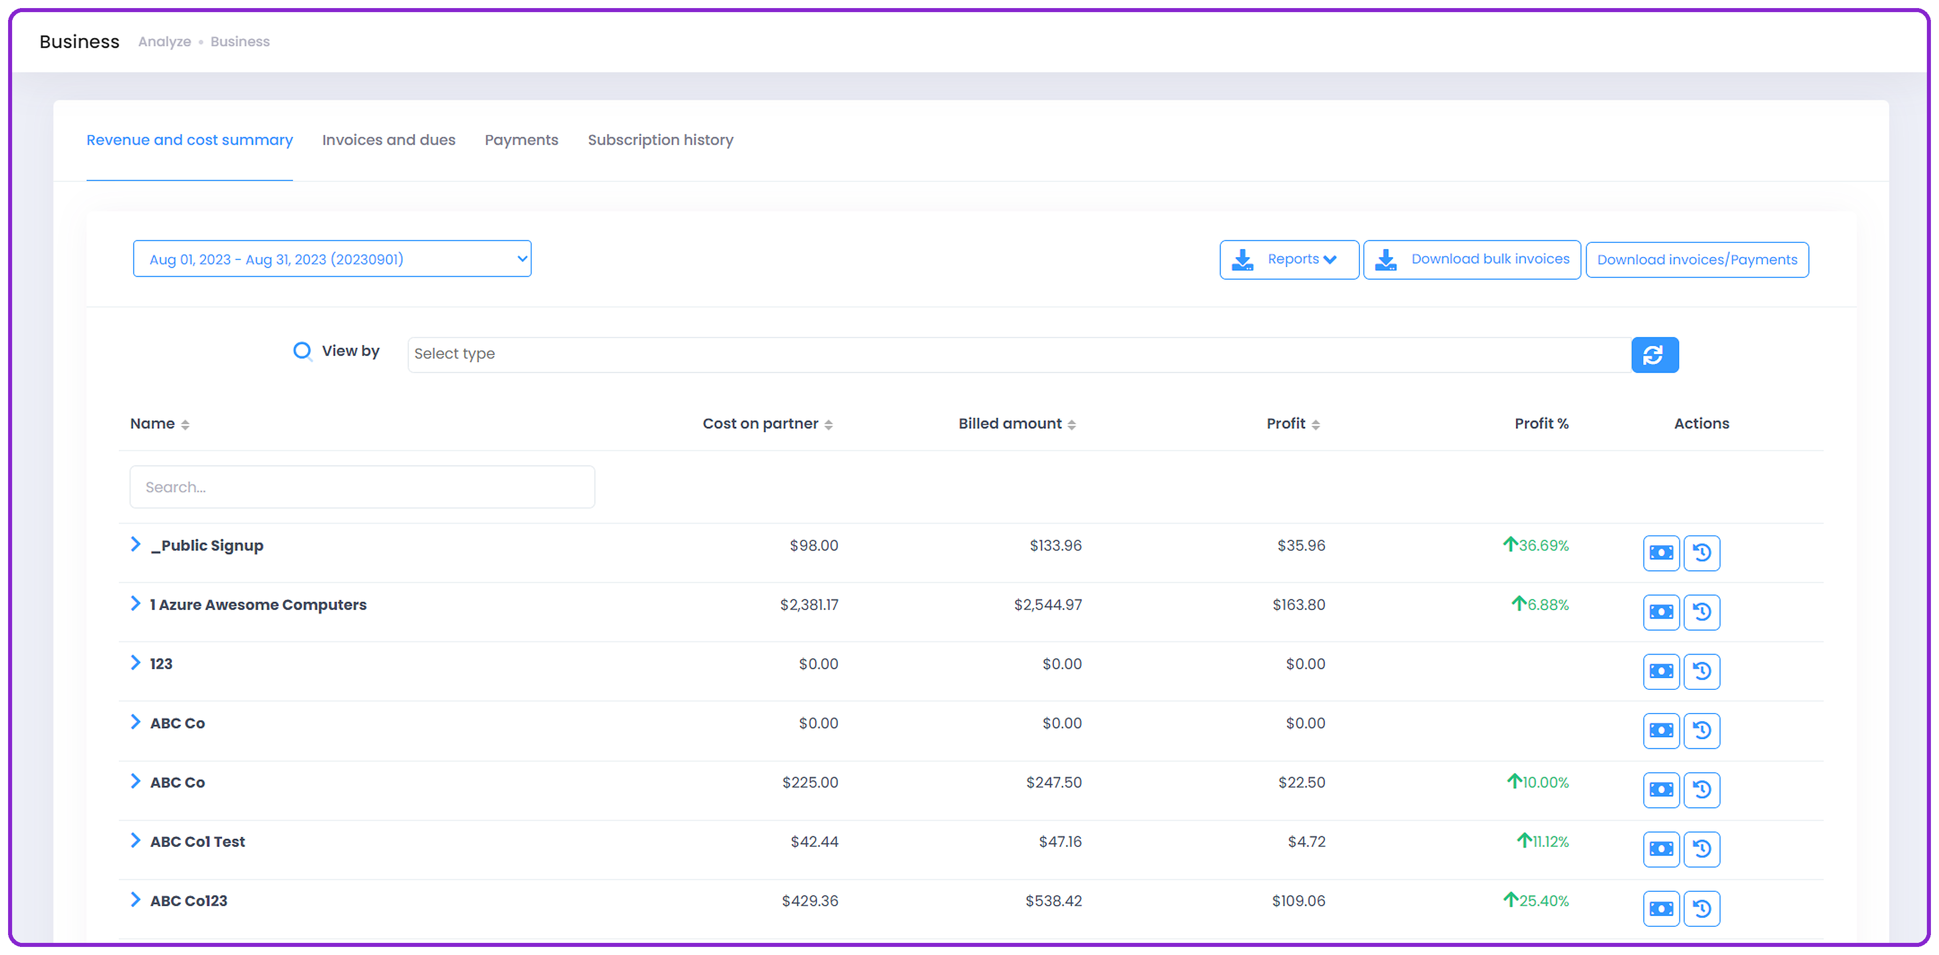The width and height of the screenshot is (1939, 955).
Task: Expand the ABC Co1 Test row
Action: pyautogui.click(x=135, y=840)
